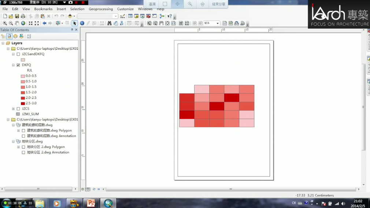Open PowerPoint from the taskbar
This screenshot has width=370, height=208.
91,203
